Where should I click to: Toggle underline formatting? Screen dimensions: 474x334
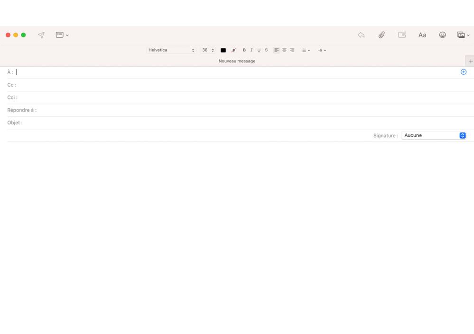[259, 50]
